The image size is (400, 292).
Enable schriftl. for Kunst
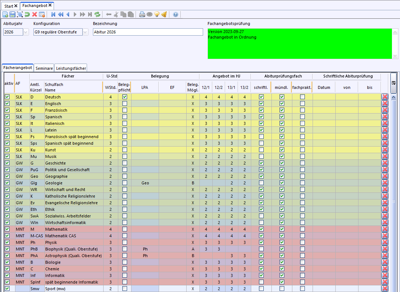pos(261,150)
